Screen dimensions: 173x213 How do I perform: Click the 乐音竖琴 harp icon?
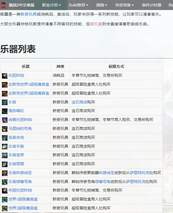point(5,155)
